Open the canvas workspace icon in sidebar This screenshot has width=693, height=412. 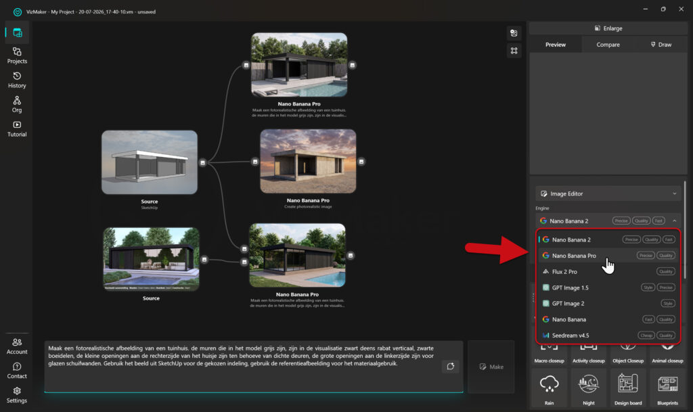(x=17, y=32)
